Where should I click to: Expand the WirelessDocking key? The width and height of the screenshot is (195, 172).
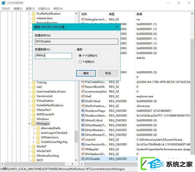tap(29, 156)
